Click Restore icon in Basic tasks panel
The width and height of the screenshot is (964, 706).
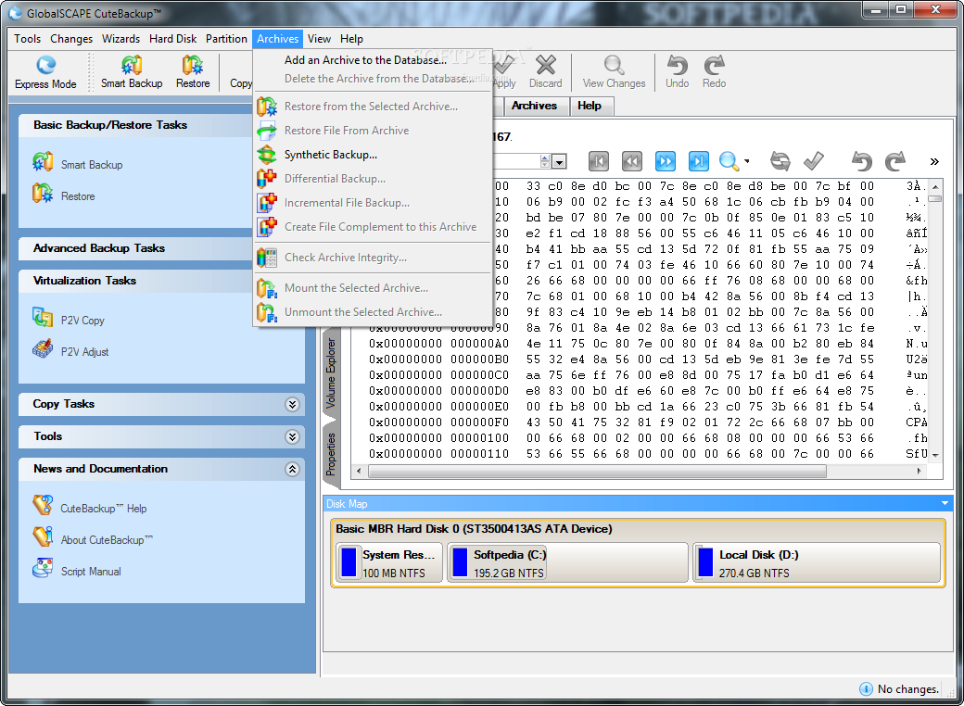[x=43, y=194]
